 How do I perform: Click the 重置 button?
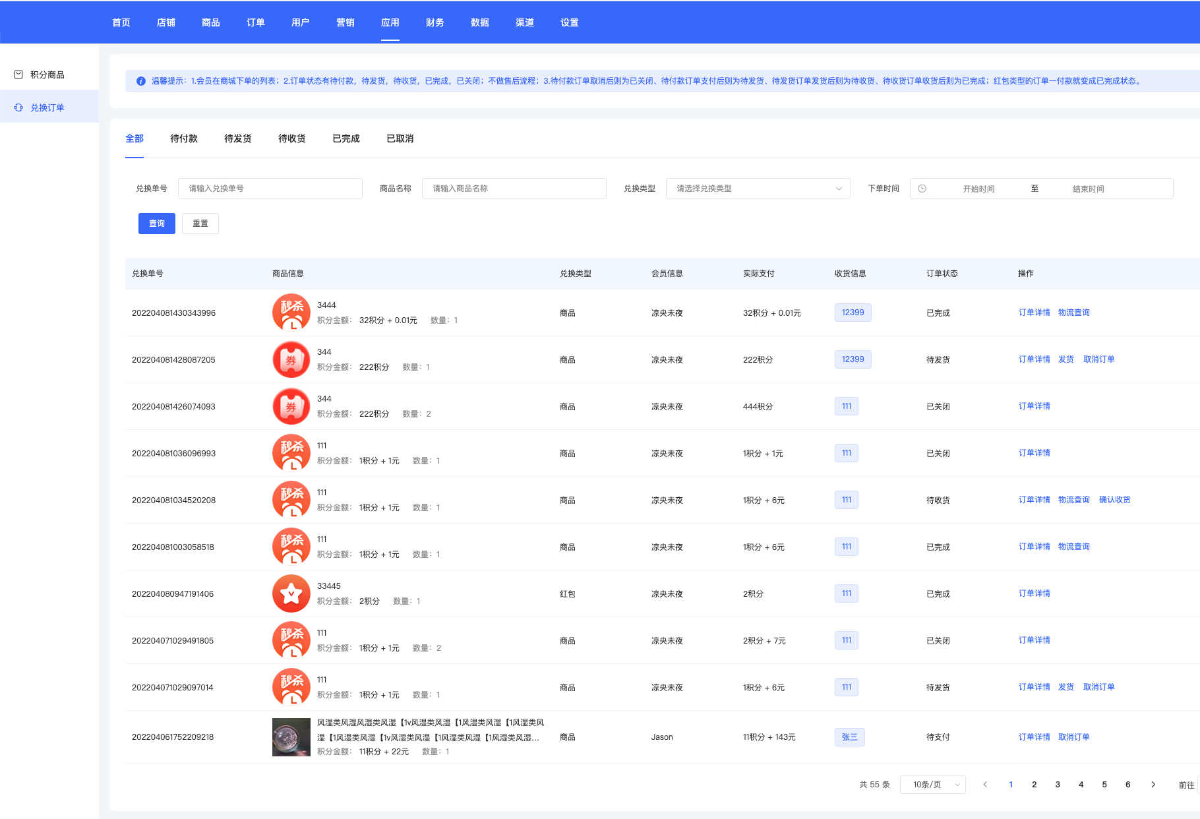tap(200, 224)
